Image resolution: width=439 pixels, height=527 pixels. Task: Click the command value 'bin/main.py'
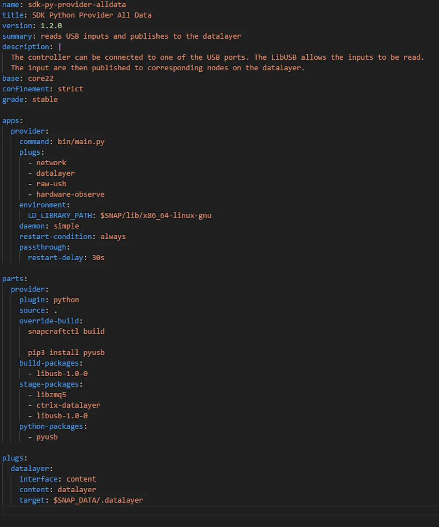pyautogui.click(x=81, y=142)
